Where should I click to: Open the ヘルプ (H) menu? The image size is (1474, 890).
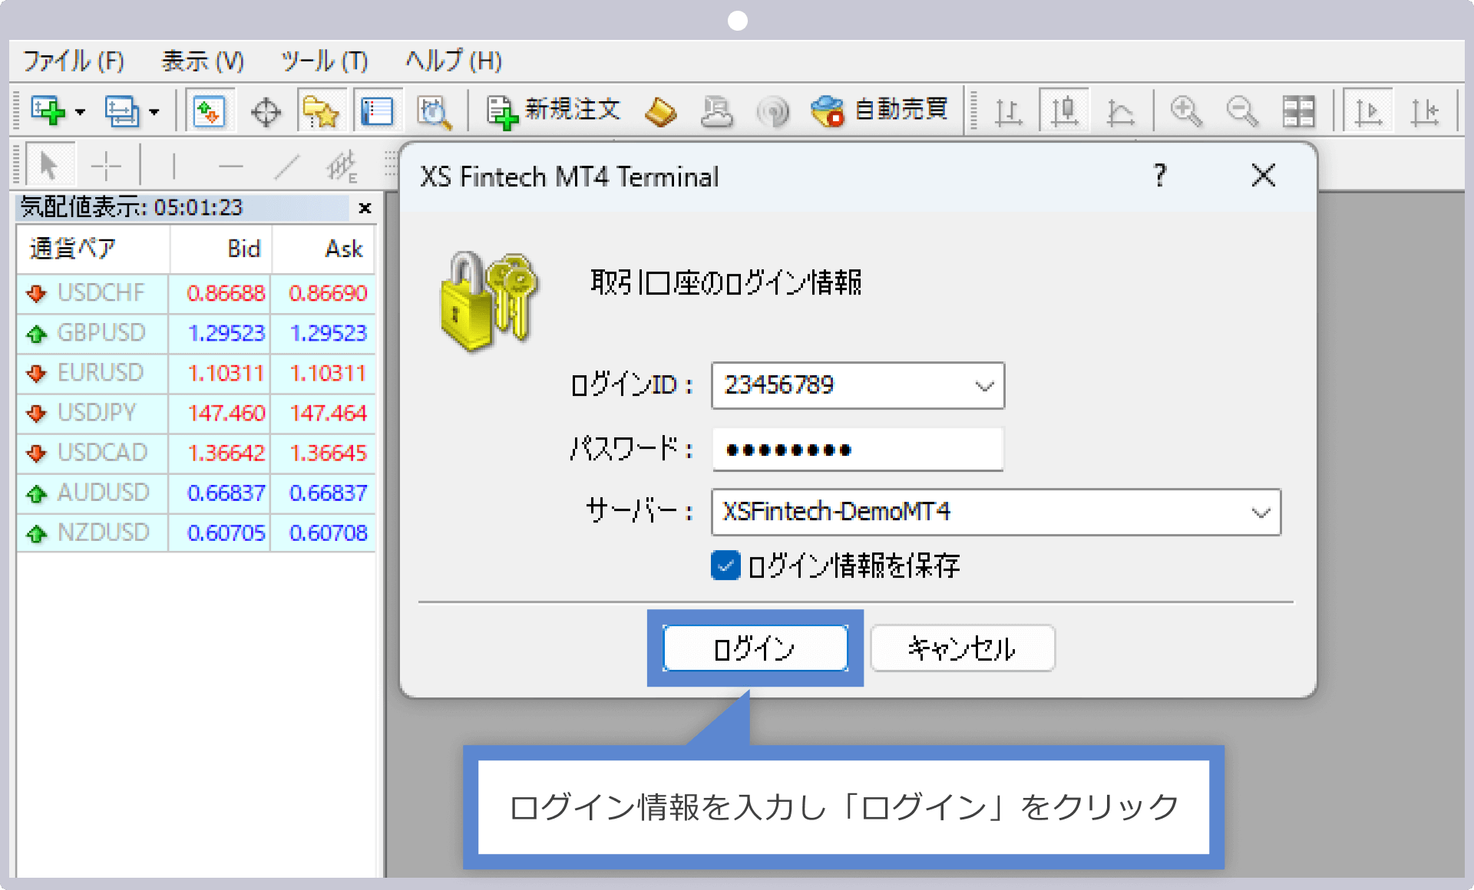click(453, 61)
